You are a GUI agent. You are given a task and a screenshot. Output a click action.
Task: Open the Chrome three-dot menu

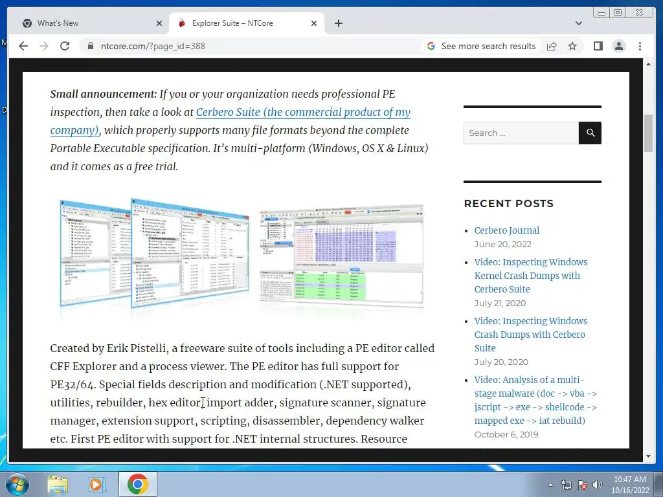(640, 46)
